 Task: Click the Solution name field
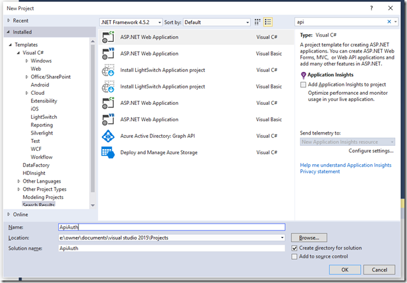coord(172,248)
